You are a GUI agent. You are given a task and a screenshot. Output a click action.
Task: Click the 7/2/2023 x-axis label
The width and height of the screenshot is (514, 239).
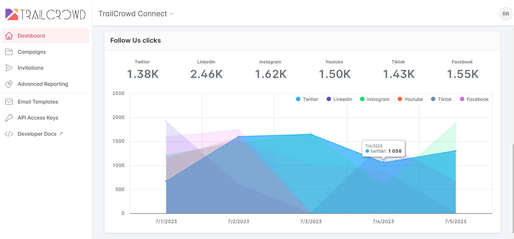coord(239,221)
